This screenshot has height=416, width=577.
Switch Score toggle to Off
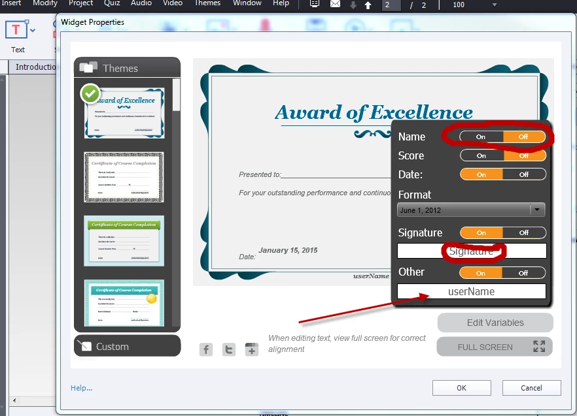524,155
